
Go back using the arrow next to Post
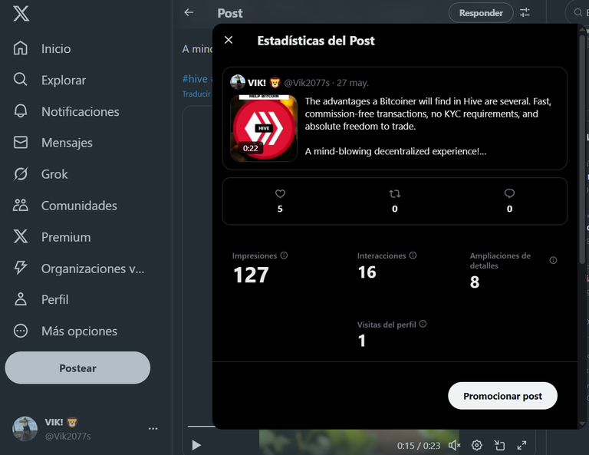coord(189,13)
